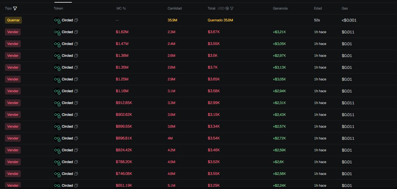
Task: Select the <$0.001 gas value
Action: 349,20
